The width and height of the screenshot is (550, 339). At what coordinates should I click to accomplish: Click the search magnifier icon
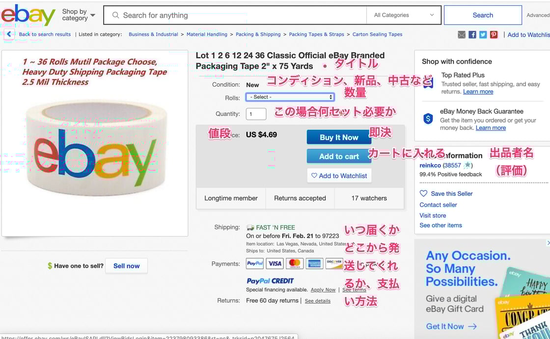116,15
